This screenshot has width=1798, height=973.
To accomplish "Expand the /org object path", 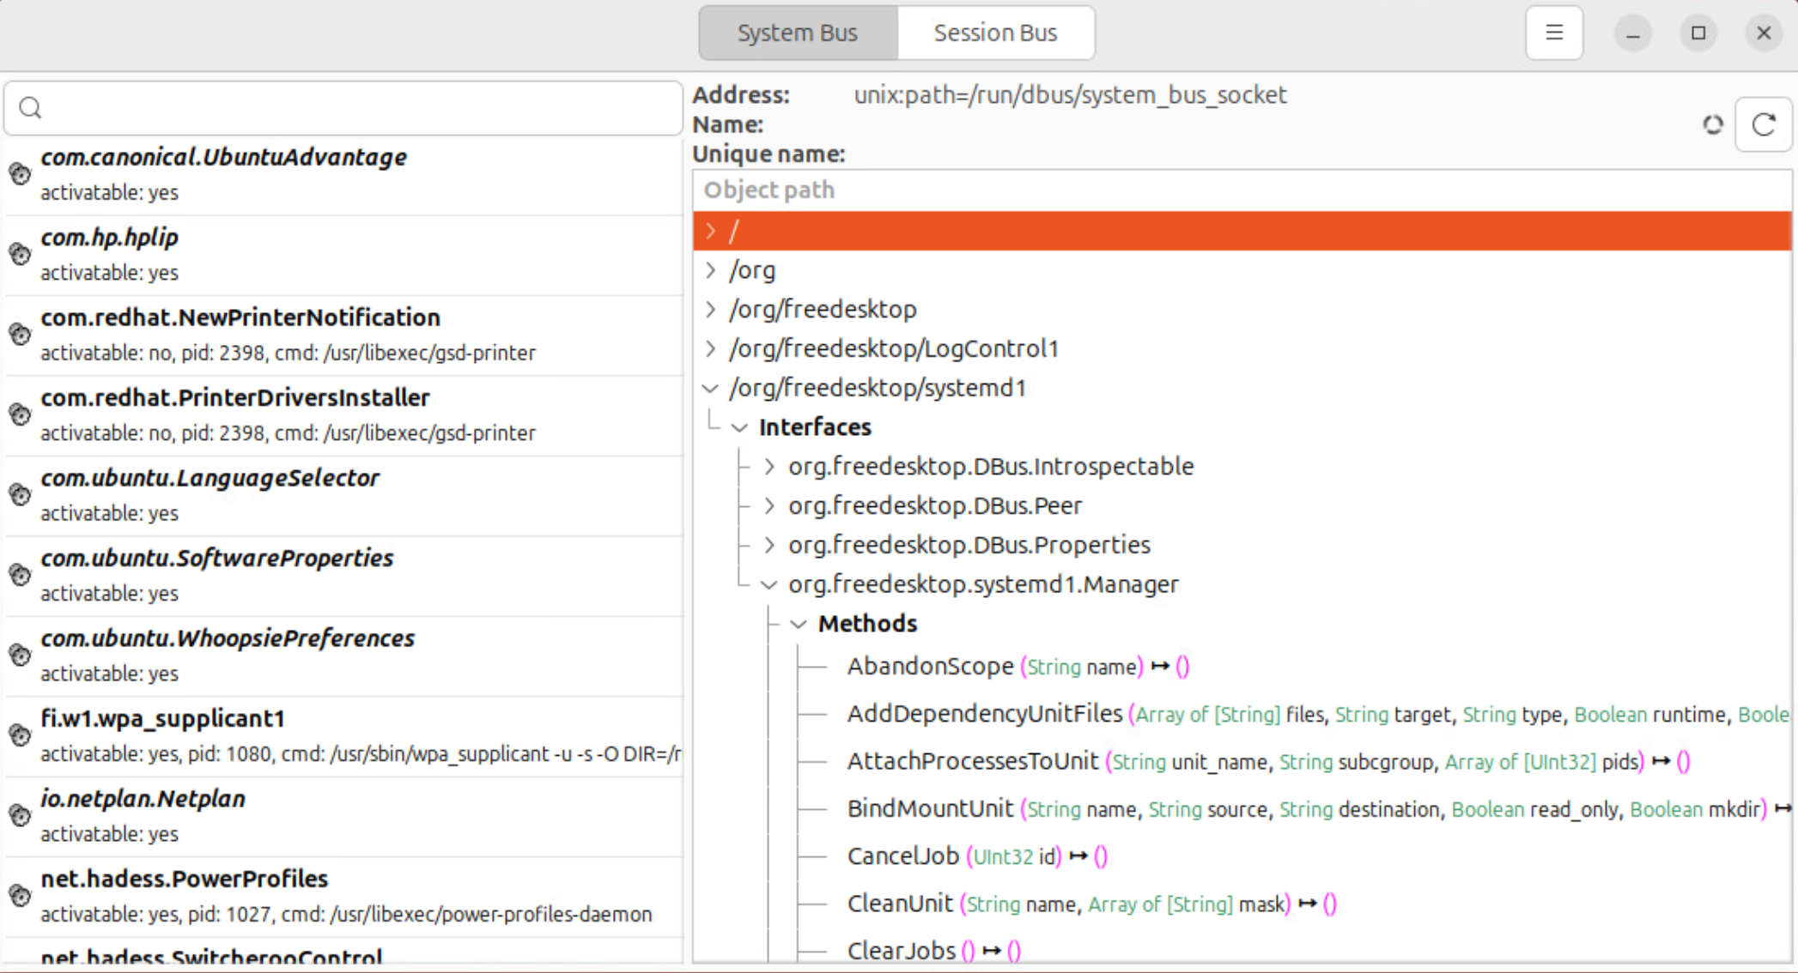I will coord(710,270).
